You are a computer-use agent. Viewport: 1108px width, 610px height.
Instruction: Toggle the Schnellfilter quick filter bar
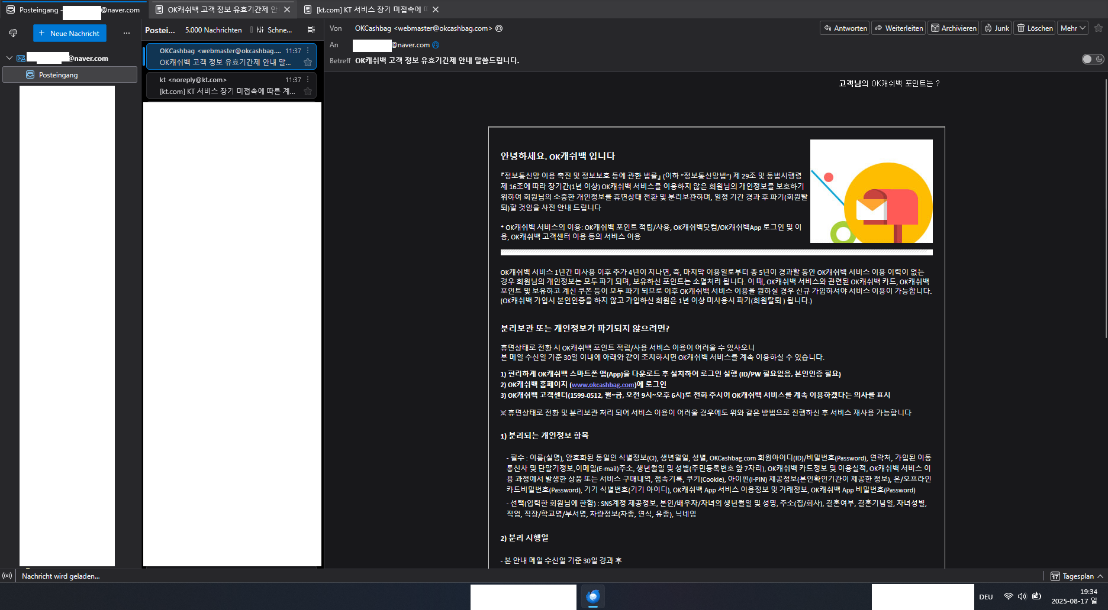pyautogui.click(x=274, y=30)
